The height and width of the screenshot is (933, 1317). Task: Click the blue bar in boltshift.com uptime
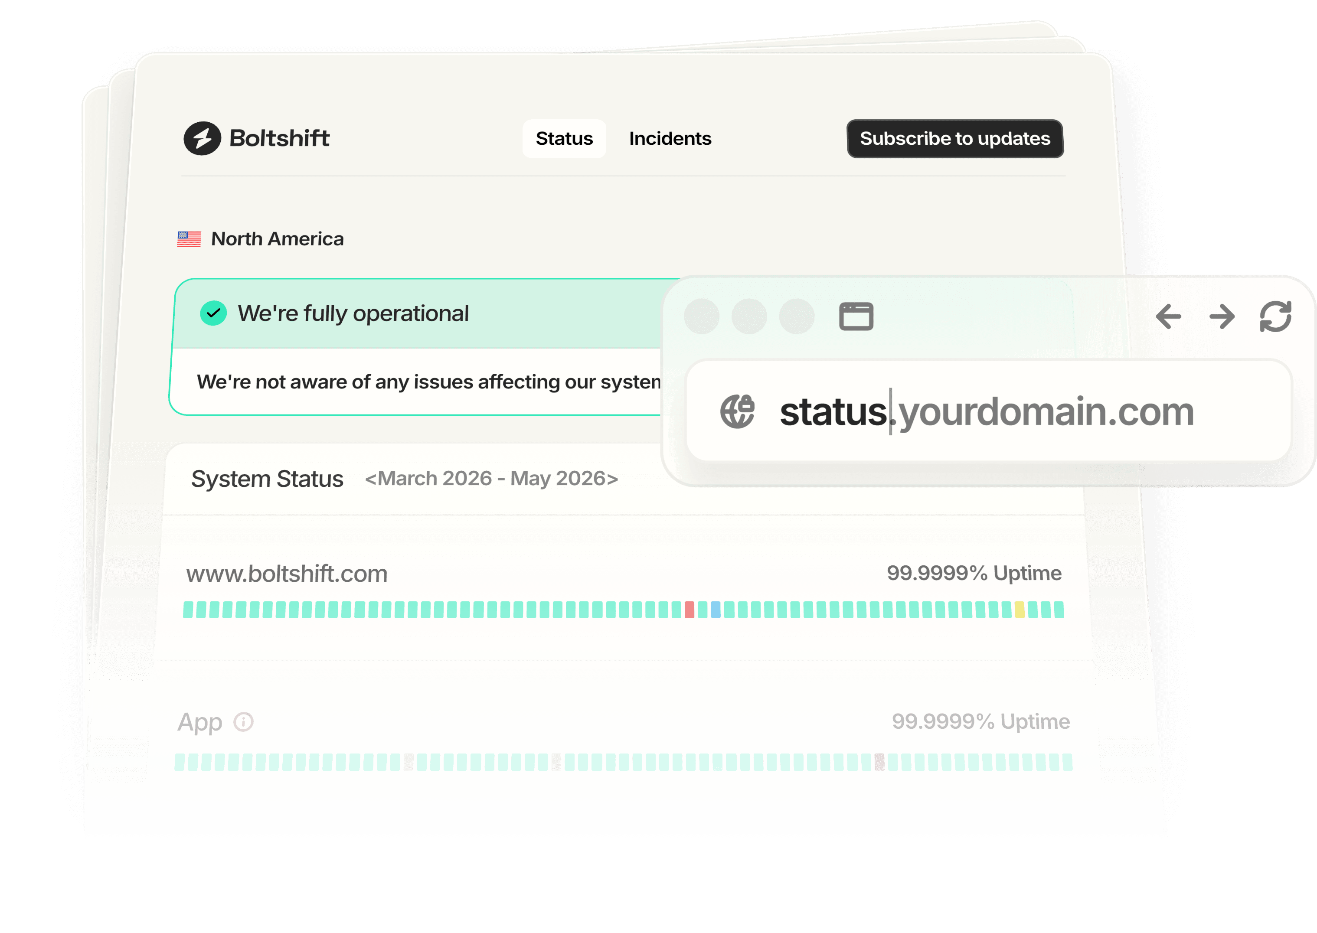pos(716,610)
